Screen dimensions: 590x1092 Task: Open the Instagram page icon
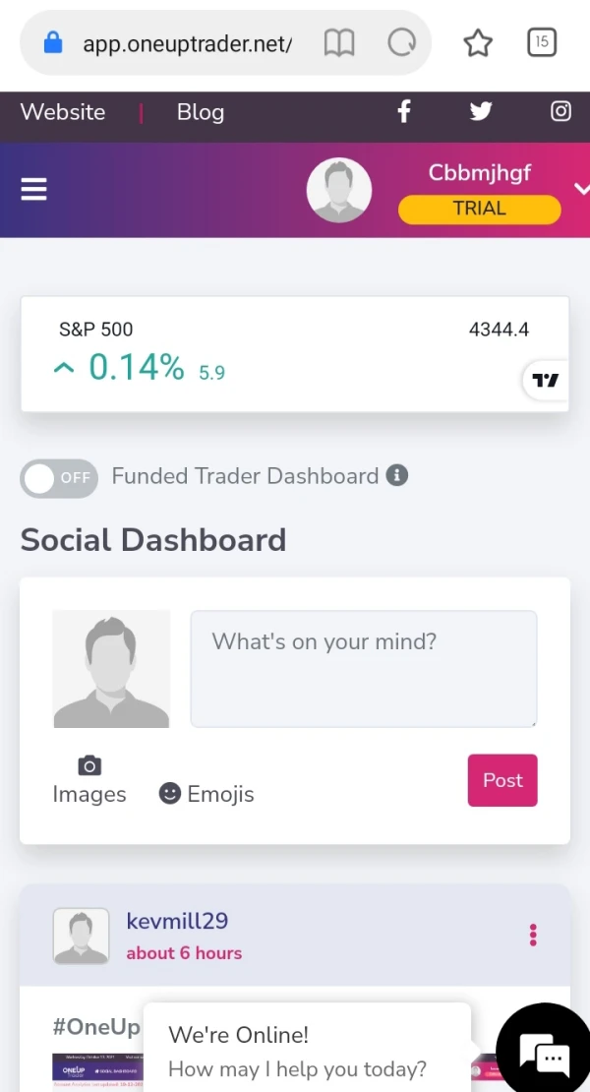[560, 111]
